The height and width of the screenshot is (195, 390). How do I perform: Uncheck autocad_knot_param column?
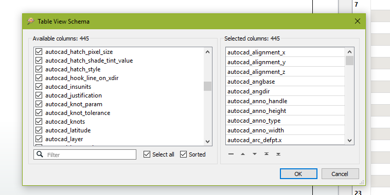pos(39,104)
